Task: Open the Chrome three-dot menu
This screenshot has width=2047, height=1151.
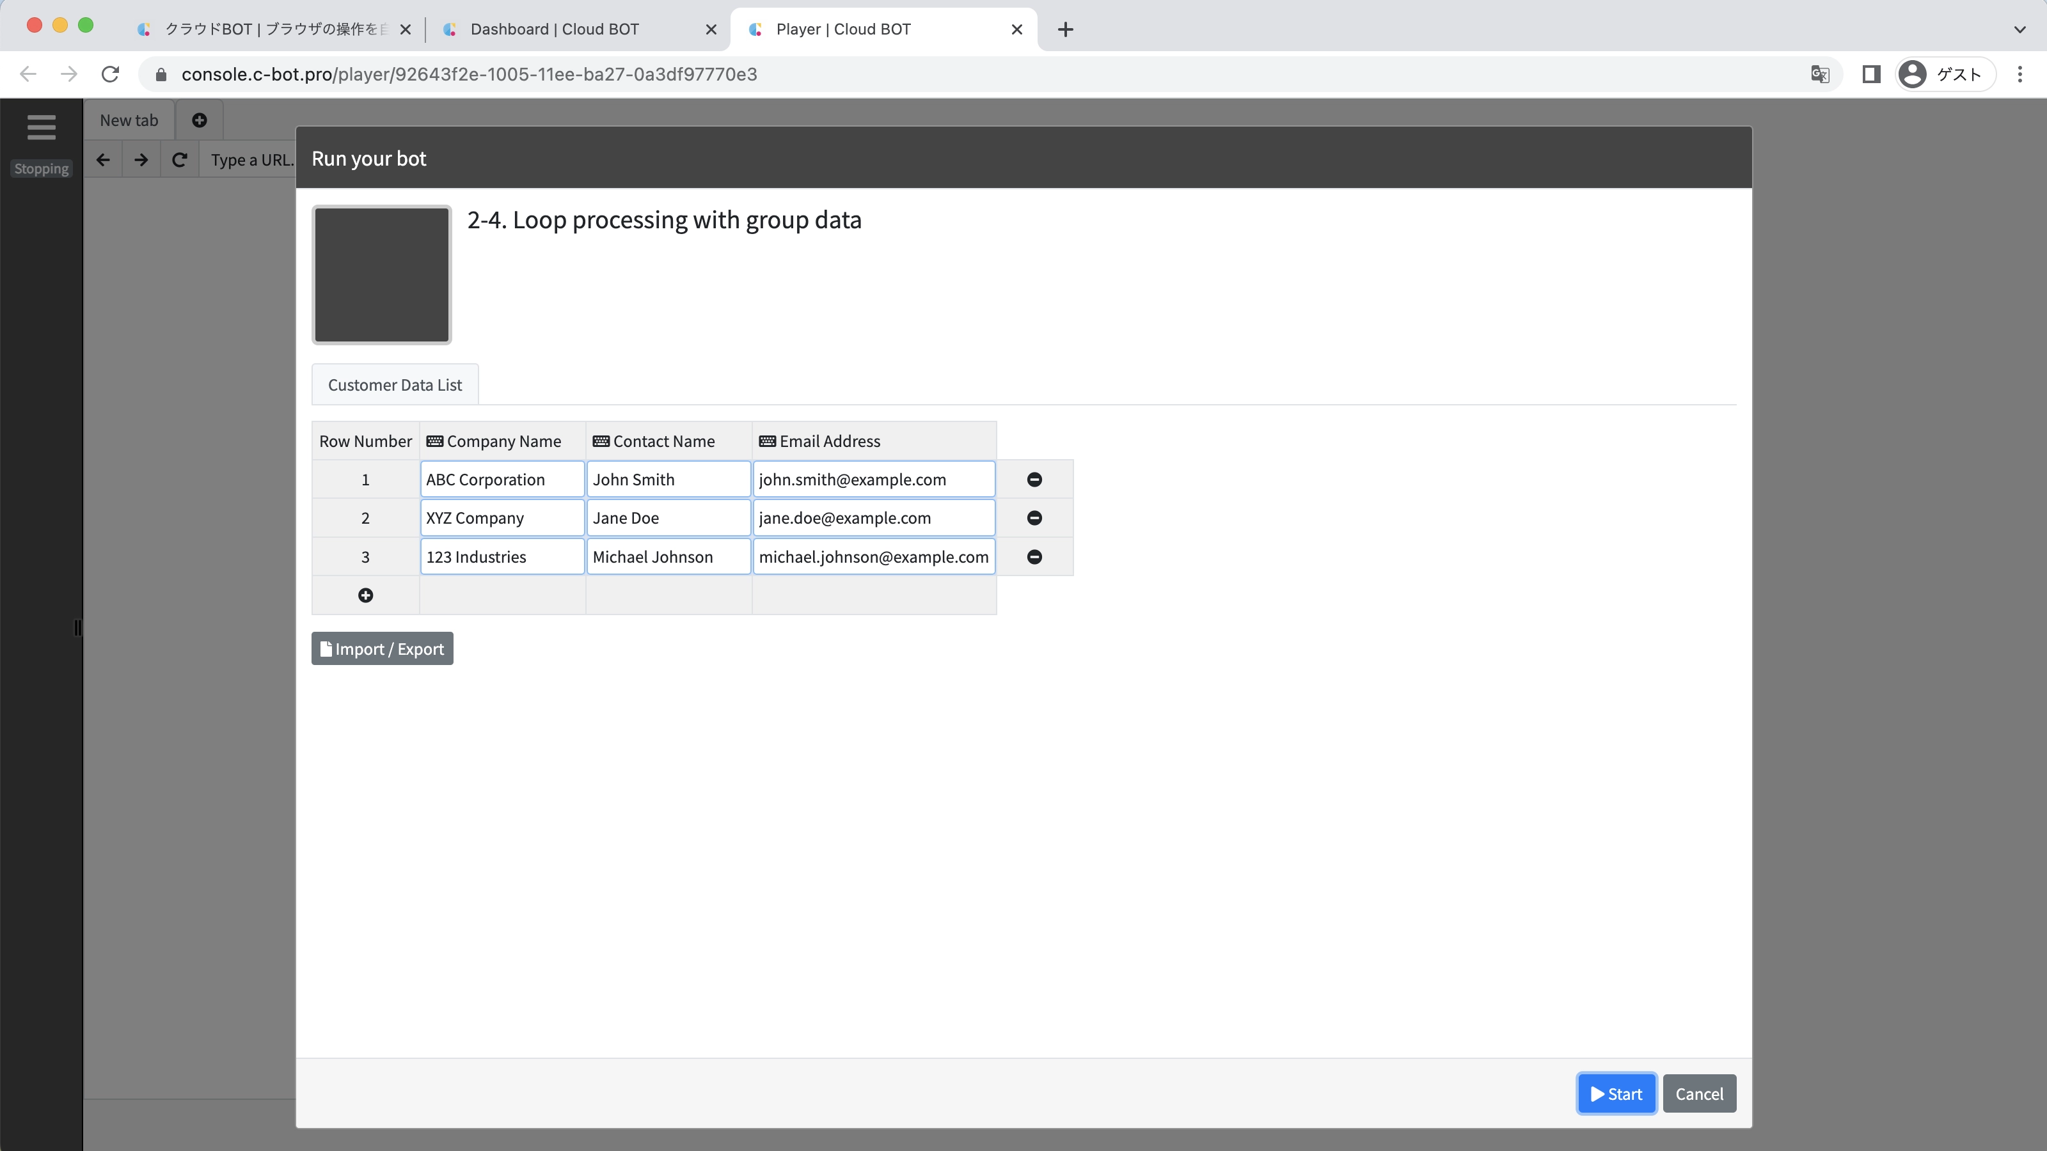Action: tap(2019, 74)
